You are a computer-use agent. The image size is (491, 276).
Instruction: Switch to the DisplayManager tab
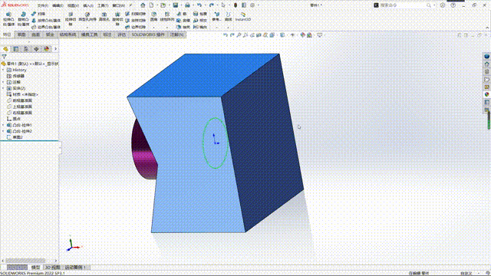(x=47, y=49)
